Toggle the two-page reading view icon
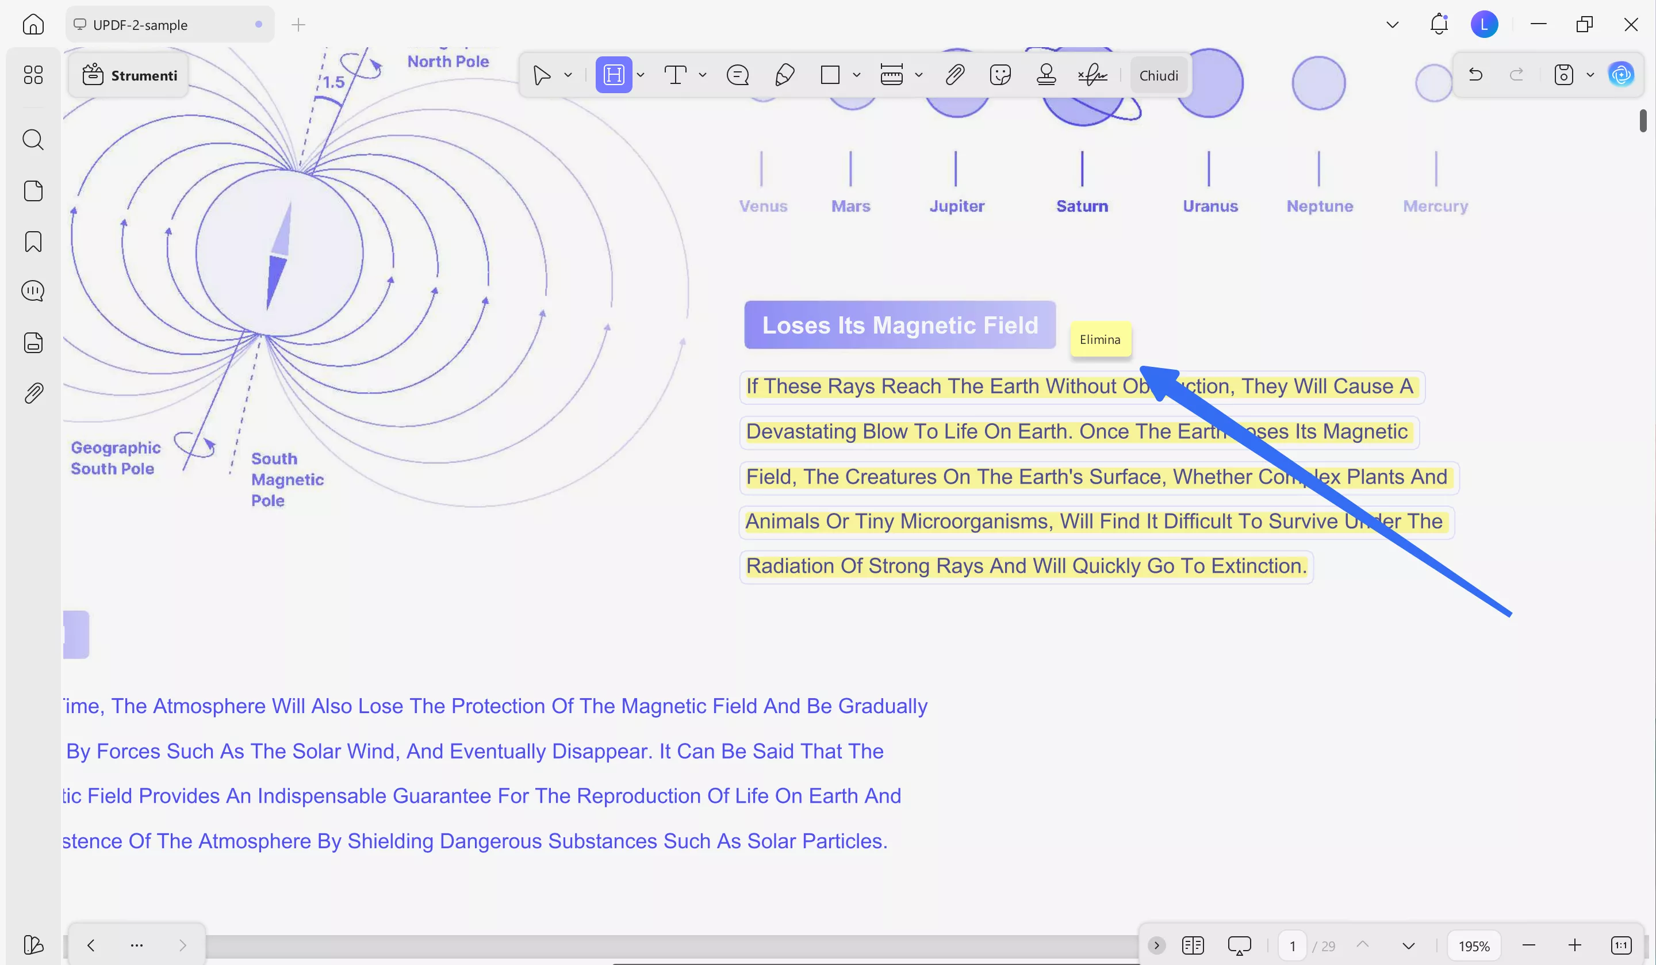 coord(1193,945)
